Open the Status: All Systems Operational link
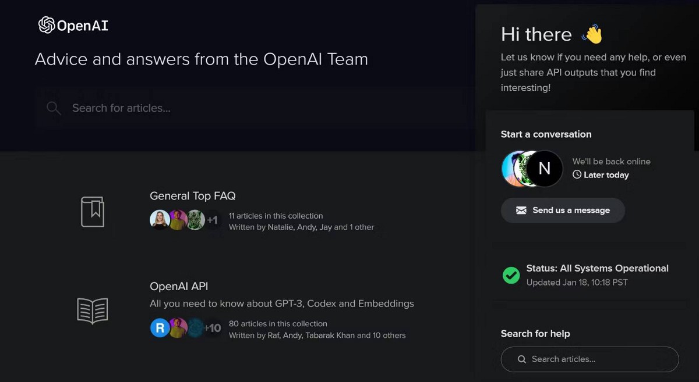699x382 pixels. pos(598,269)
